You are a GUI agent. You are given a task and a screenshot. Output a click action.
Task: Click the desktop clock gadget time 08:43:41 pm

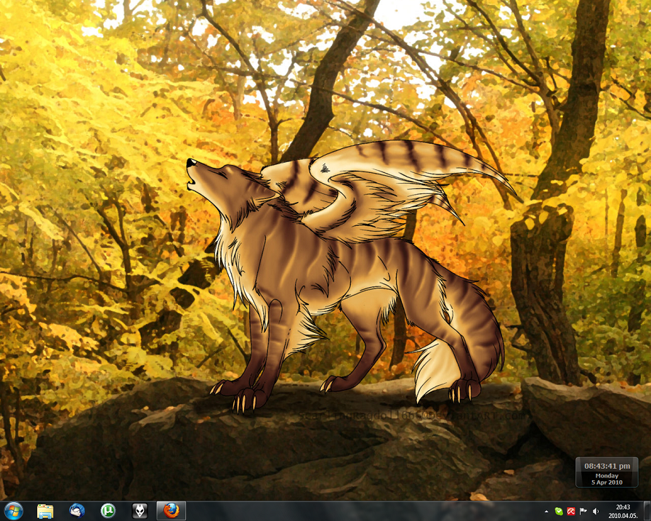point(607,466)
